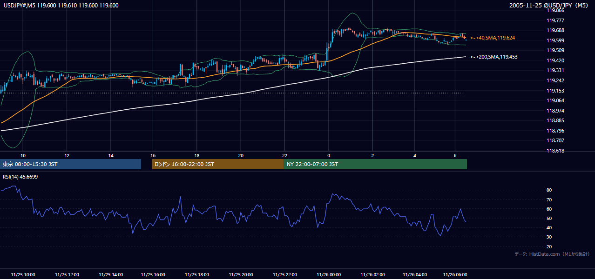Click the 11/26 00:00 date label
Viewport: 595px width, 279px height.
coord(329,274)
